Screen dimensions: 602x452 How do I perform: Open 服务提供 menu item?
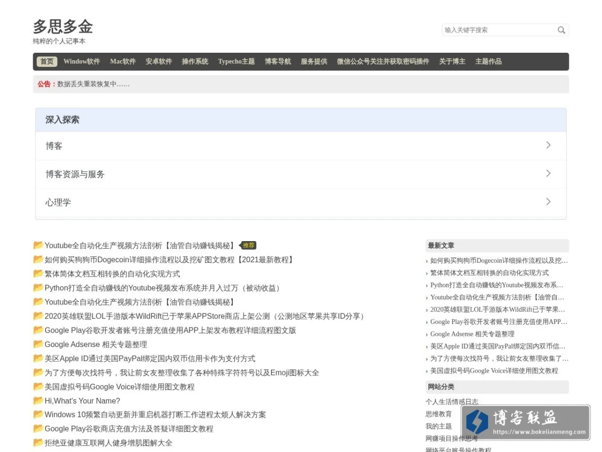pos(314,61)
